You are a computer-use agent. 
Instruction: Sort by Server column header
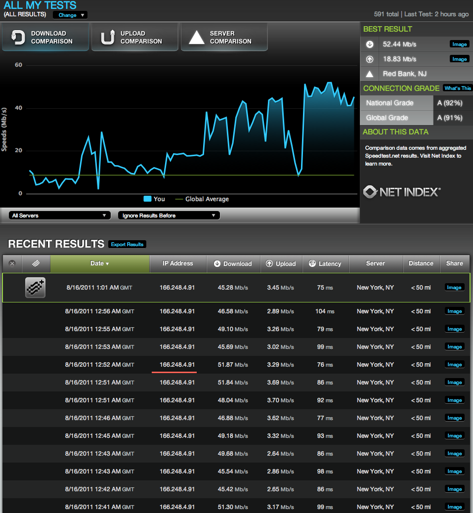coord(376,263)
